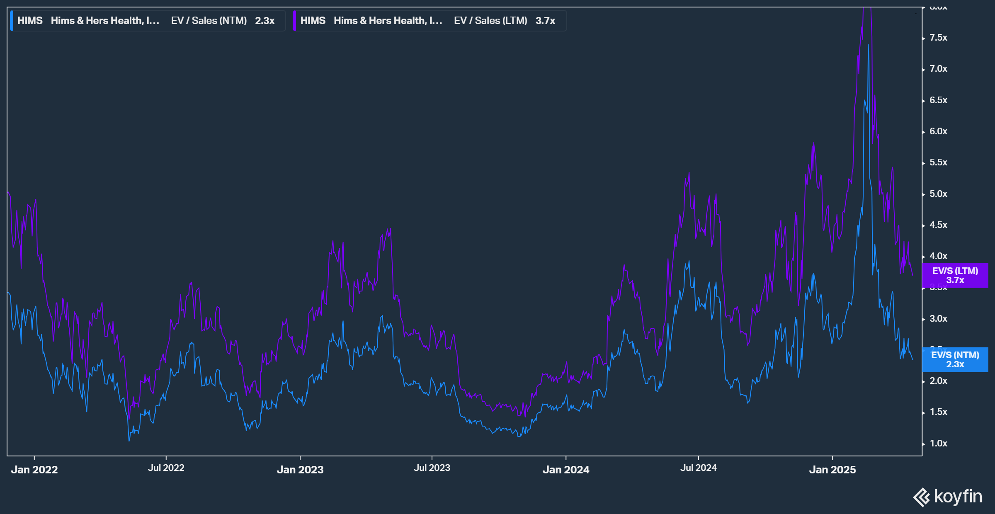Click the '7.0x' y-axis label
The image size is (995, 514).
(x=939, y=69)
